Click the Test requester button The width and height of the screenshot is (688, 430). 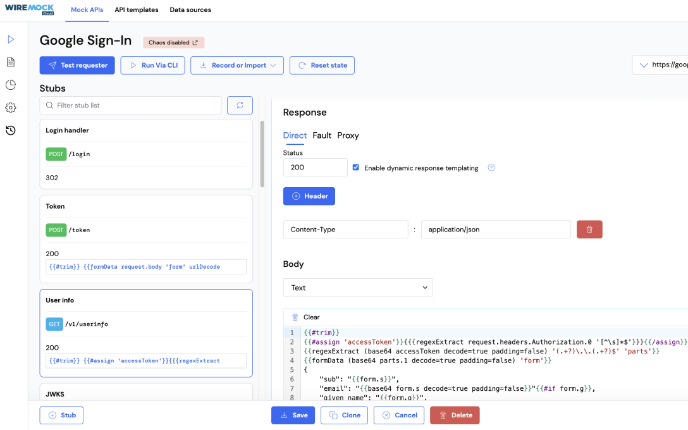77,65
